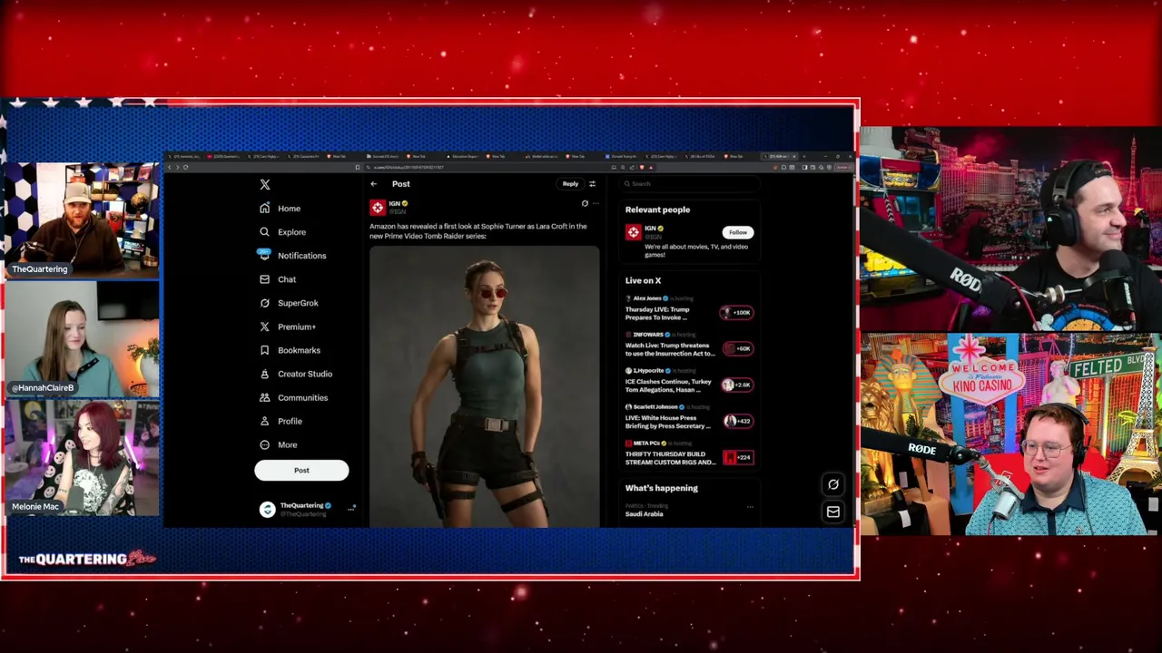
Task: Join Alex Jones live +100K pill
Action: click(x=736, y=313)
